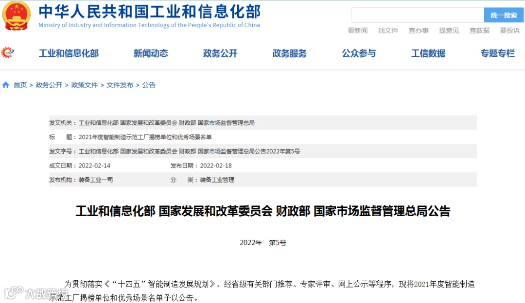Go to 公告 in the breadcrumb
Image resolution: width=525 pixels, height=303 pixels.
149,85
